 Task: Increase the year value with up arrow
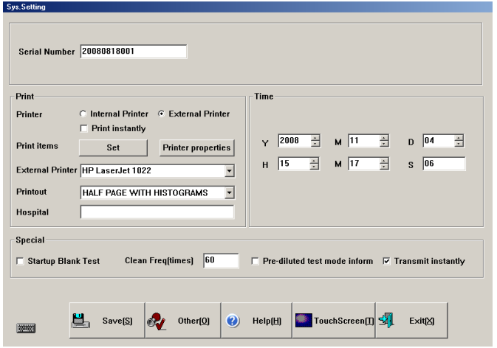point(315,138)
